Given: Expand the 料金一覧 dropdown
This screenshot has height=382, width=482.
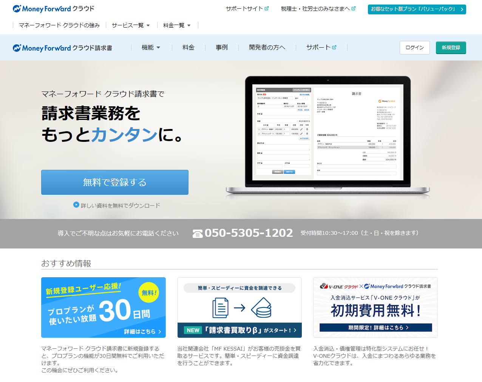Looking at the screenshot, I should pyautogui.click(x=177, y=25).
